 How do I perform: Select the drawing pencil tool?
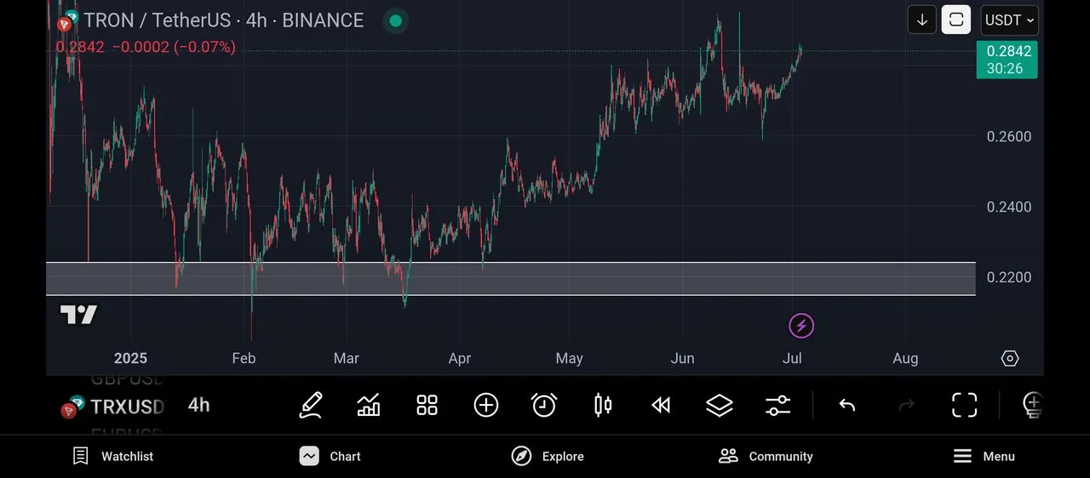click(x=311, y=405)
